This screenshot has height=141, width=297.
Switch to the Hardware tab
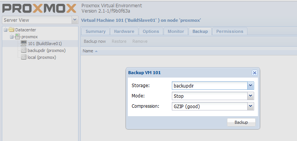pos(124,31)
